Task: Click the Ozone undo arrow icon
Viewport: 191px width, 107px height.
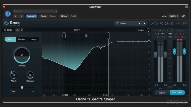Action: (x=156, y=23)
